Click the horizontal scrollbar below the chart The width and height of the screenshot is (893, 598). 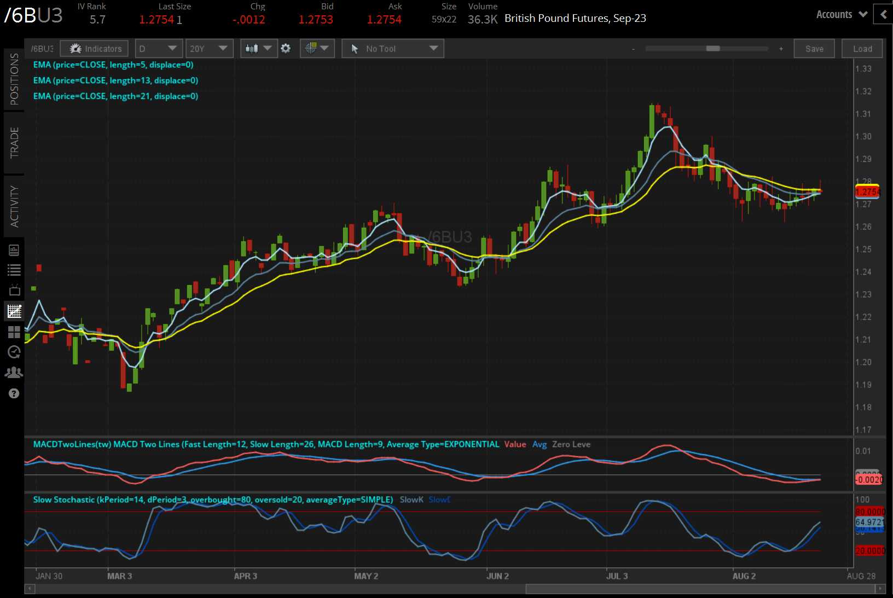(x=699, y=589)
